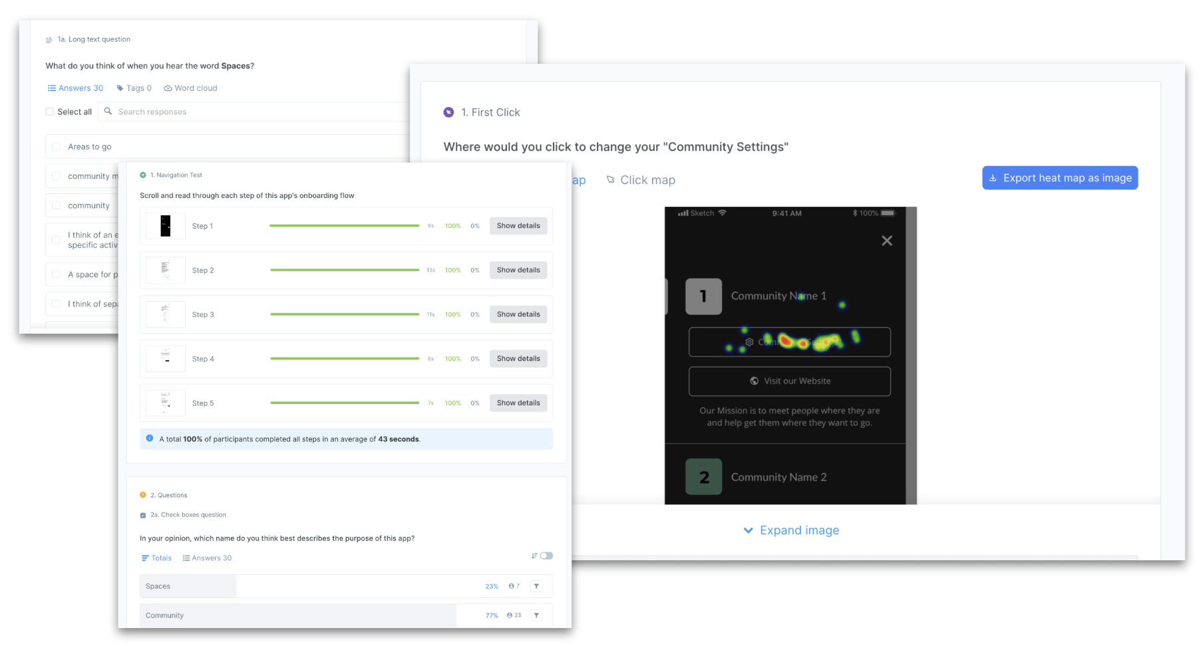Click the respondents icon showing 7
The height and width of the screenshot is (646, 1203).
(511, 586)
